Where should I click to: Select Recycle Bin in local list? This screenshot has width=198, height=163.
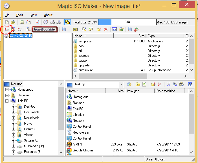coord(81,132)
